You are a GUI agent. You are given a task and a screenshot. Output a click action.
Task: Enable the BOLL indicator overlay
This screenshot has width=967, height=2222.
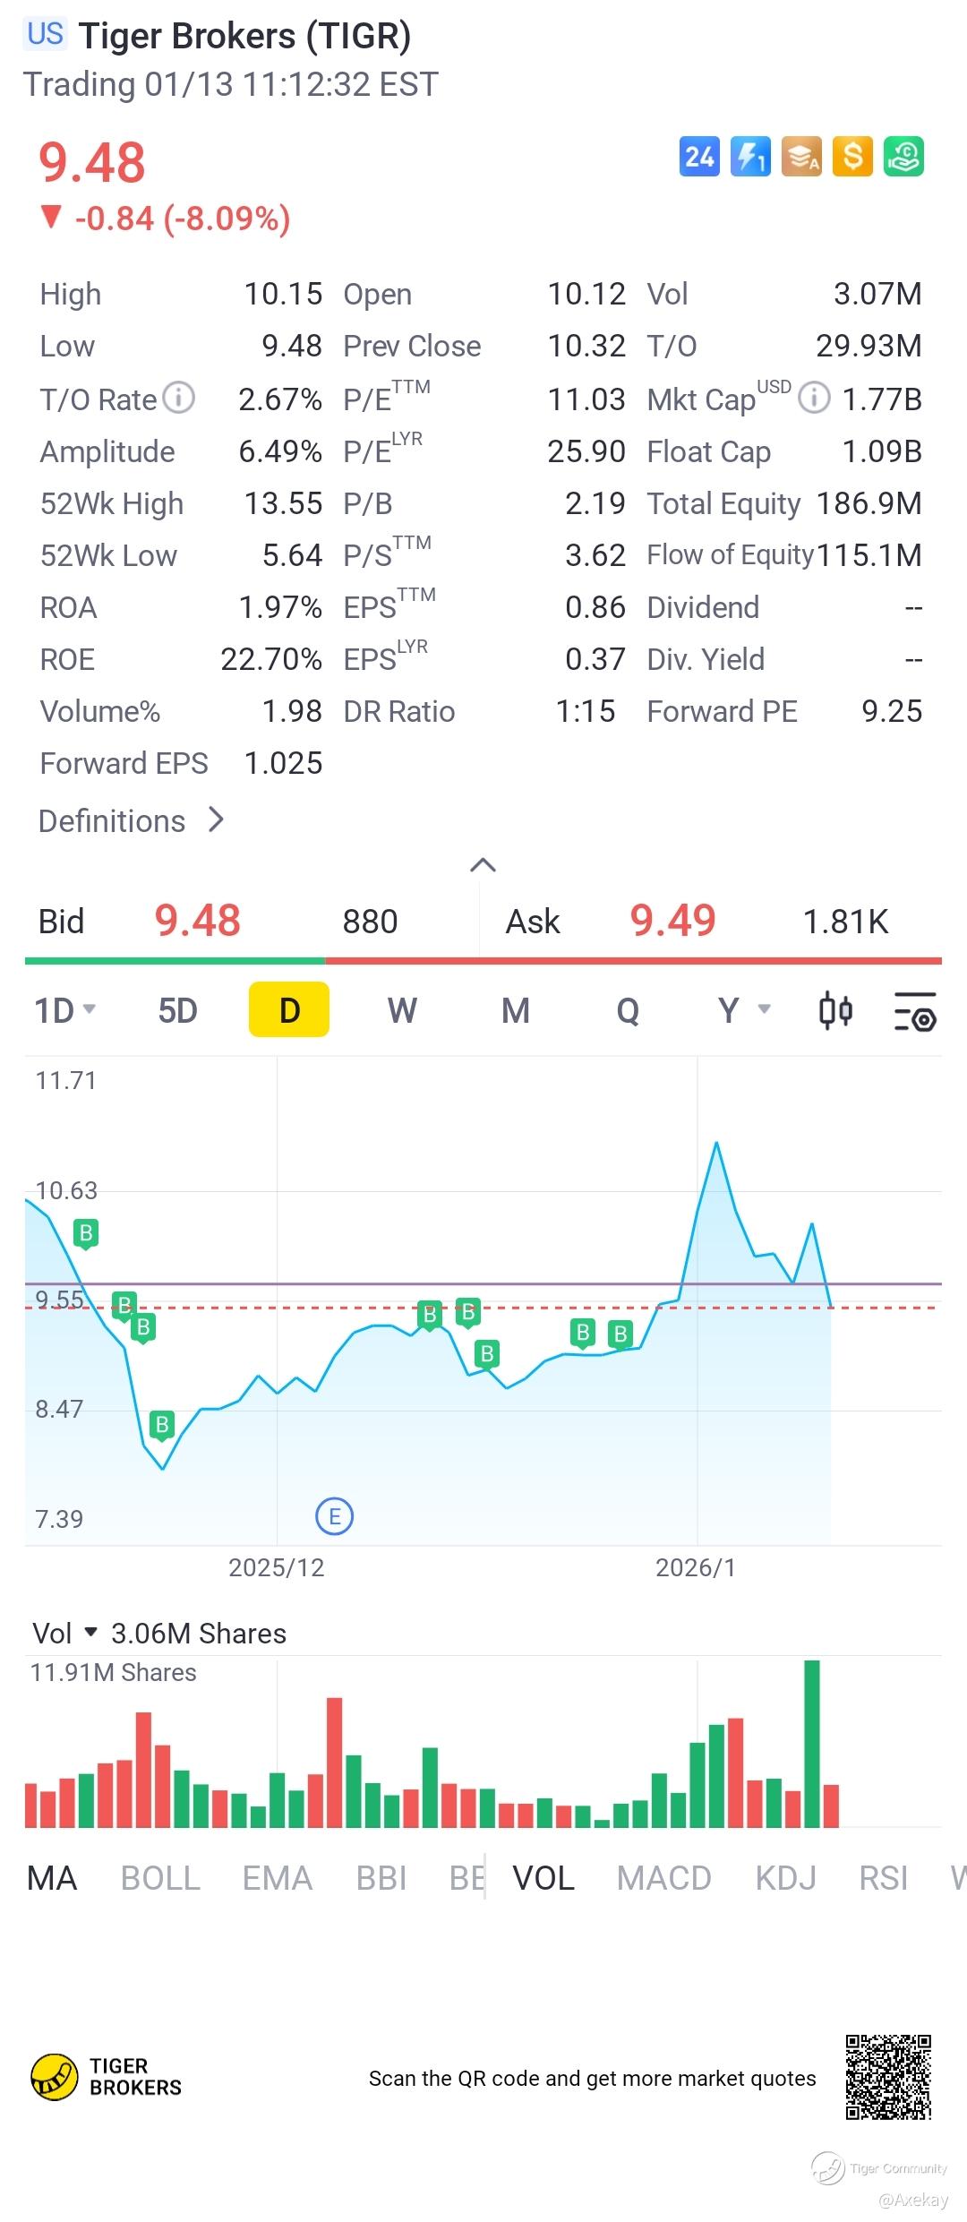click(x=160, y=1878)
